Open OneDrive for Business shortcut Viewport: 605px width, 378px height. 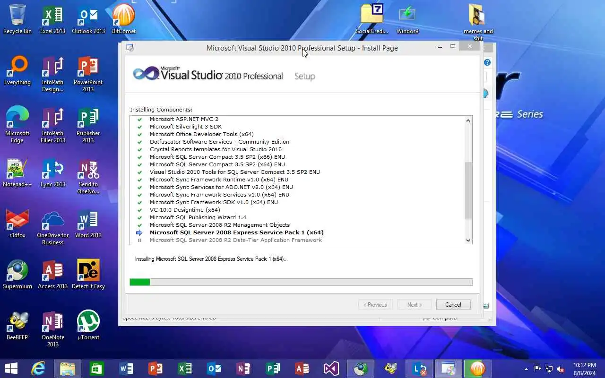(x=52, y=227)
